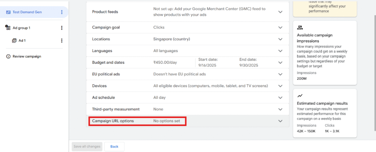This screenshot has height=152, width=376.
Task: Click the Available campaign impressions people icon
Action: [x=300, y=27]
